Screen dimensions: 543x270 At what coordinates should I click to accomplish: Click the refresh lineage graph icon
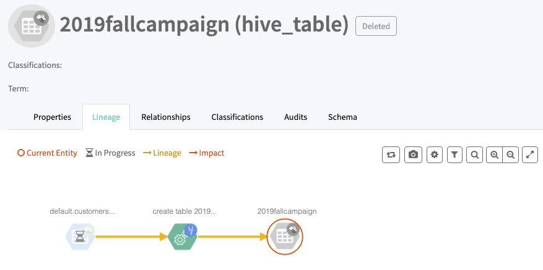coord(391,154)
